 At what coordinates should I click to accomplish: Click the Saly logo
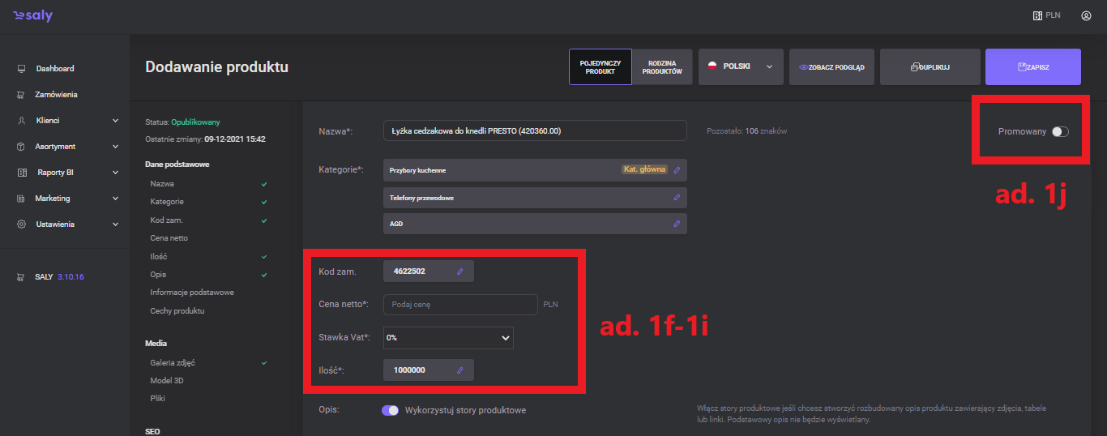click(32, 16)
